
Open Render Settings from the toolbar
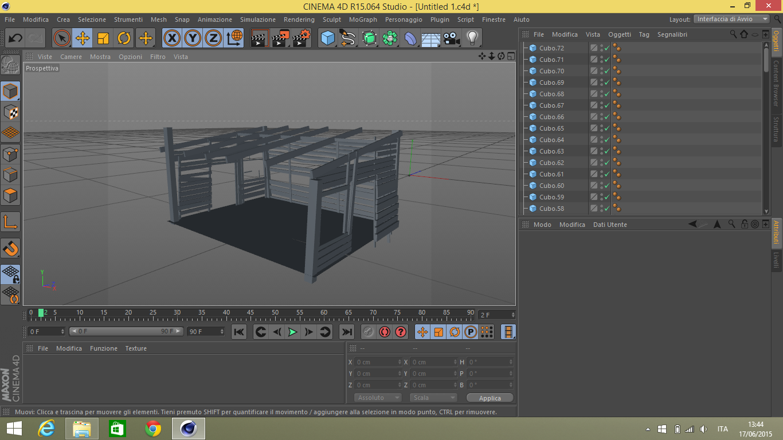tap(302, 38)
